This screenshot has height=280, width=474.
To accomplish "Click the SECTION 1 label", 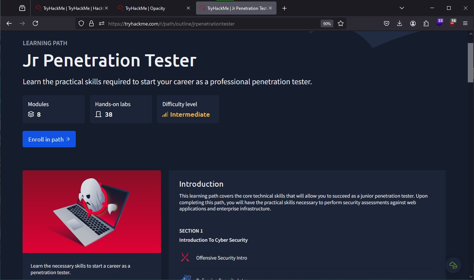I will (x=191, y=231).
